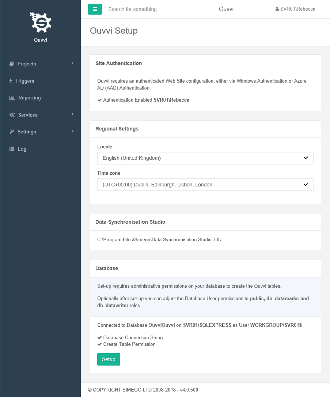The width and height of the screenshot is (330, 397).
Task: Click the Database panel heading
Action: (x=107, y=268)
